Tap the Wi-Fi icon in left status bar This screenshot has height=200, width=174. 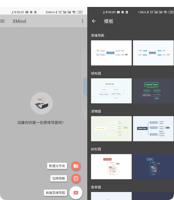pos(74,12)
